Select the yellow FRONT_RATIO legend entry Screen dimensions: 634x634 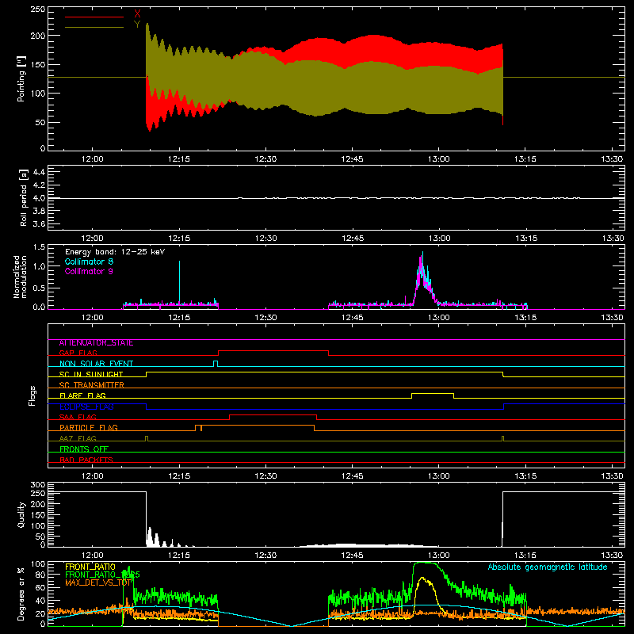[90, 567]
